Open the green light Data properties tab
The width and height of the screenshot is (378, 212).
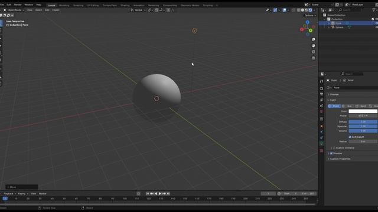pos(321,144)
